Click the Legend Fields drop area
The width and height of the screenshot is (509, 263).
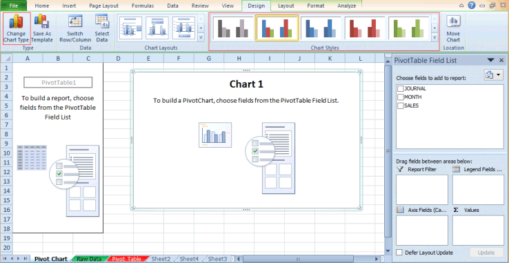pos(478,190)
